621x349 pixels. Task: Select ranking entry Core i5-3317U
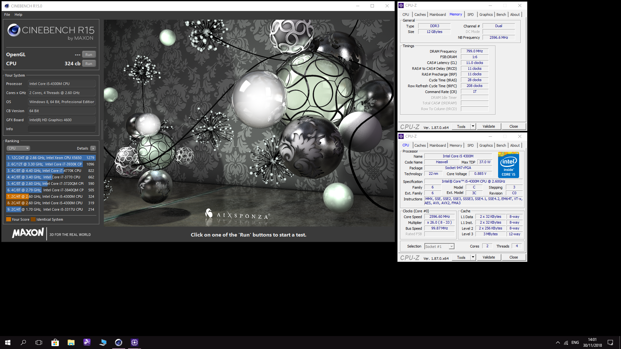pos(51,209)
